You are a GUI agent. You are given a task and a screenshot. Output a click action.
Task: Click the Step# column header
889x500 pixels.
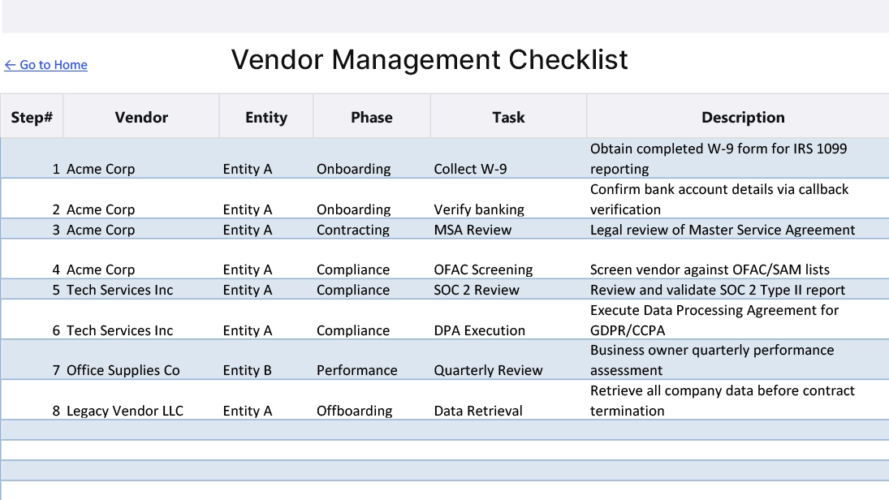click(x=32, y=116)
